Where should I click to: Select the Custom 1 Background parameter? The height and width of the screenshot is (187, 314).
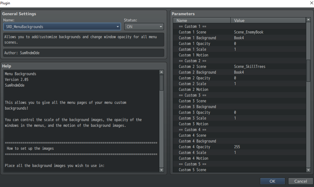pyautogui.click(x=240, y=38)
